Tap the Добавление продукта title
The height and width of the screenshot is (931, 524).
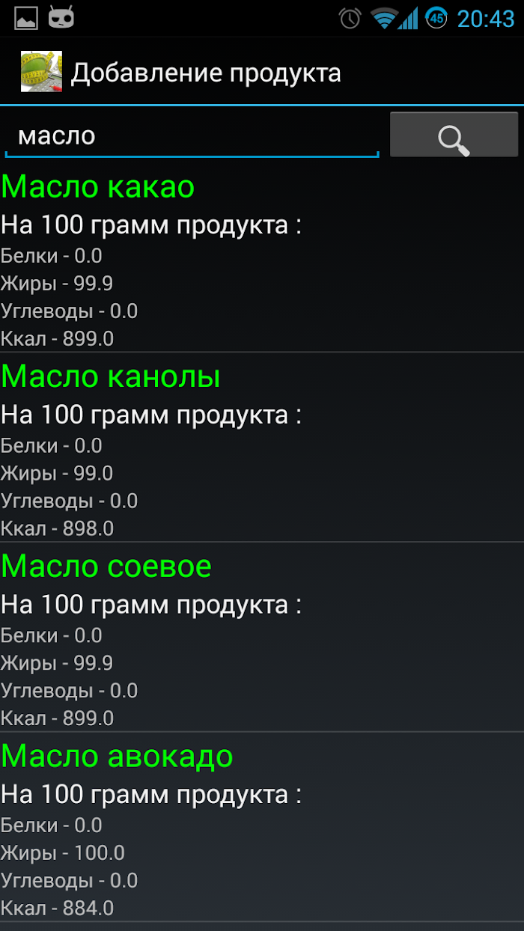[x=206, y=73]
